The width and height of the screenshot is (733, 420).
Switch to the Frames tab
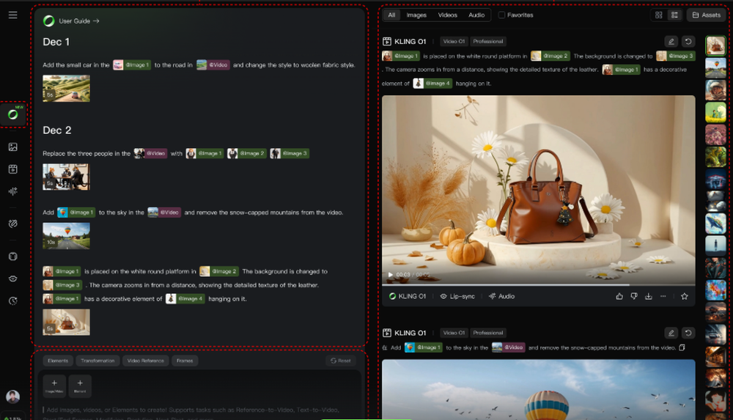(x=185, y=361)
